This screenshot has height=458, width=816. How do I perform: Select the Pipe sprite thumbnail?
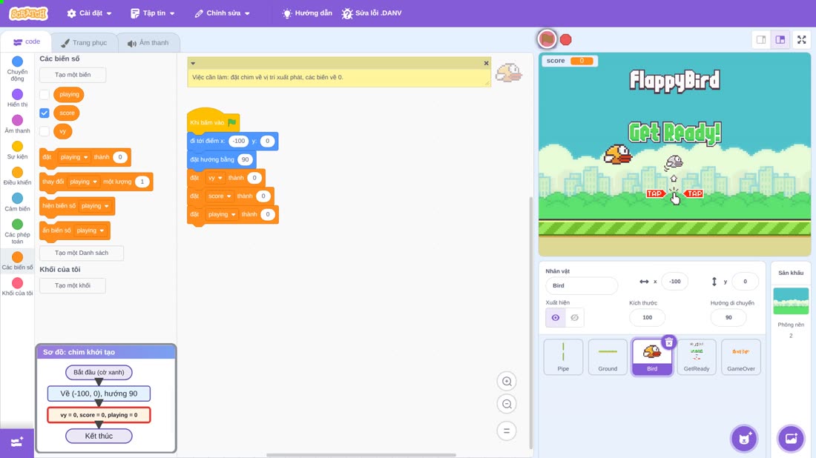563,356
